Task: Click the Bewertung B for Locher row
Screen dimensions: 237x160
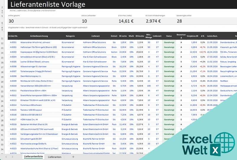Action: tap(181, 62)
